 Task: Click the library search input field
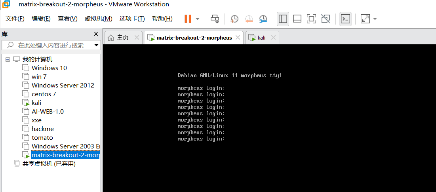51,45
